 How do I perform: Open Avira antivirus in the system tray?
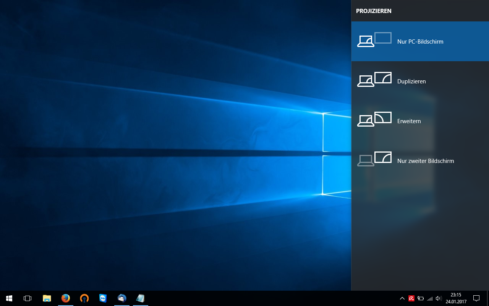click(x=411, y=298)
